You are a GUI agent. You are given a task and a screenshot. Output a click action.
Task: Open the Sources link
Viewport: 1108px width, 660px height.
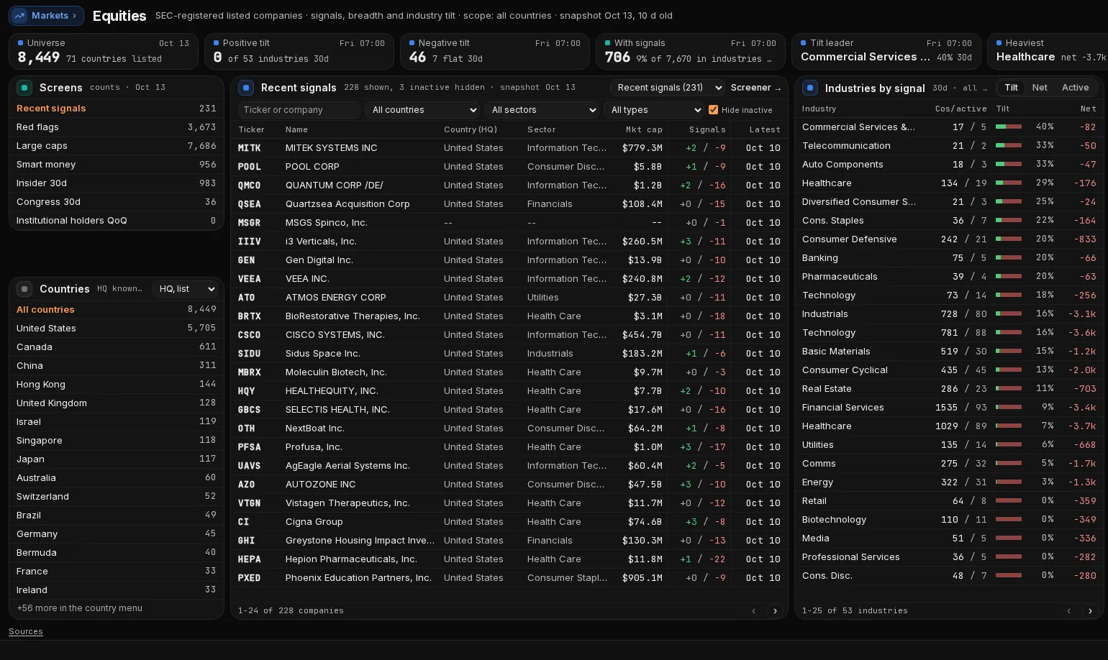pyautogui.click(x=26, y=631)
